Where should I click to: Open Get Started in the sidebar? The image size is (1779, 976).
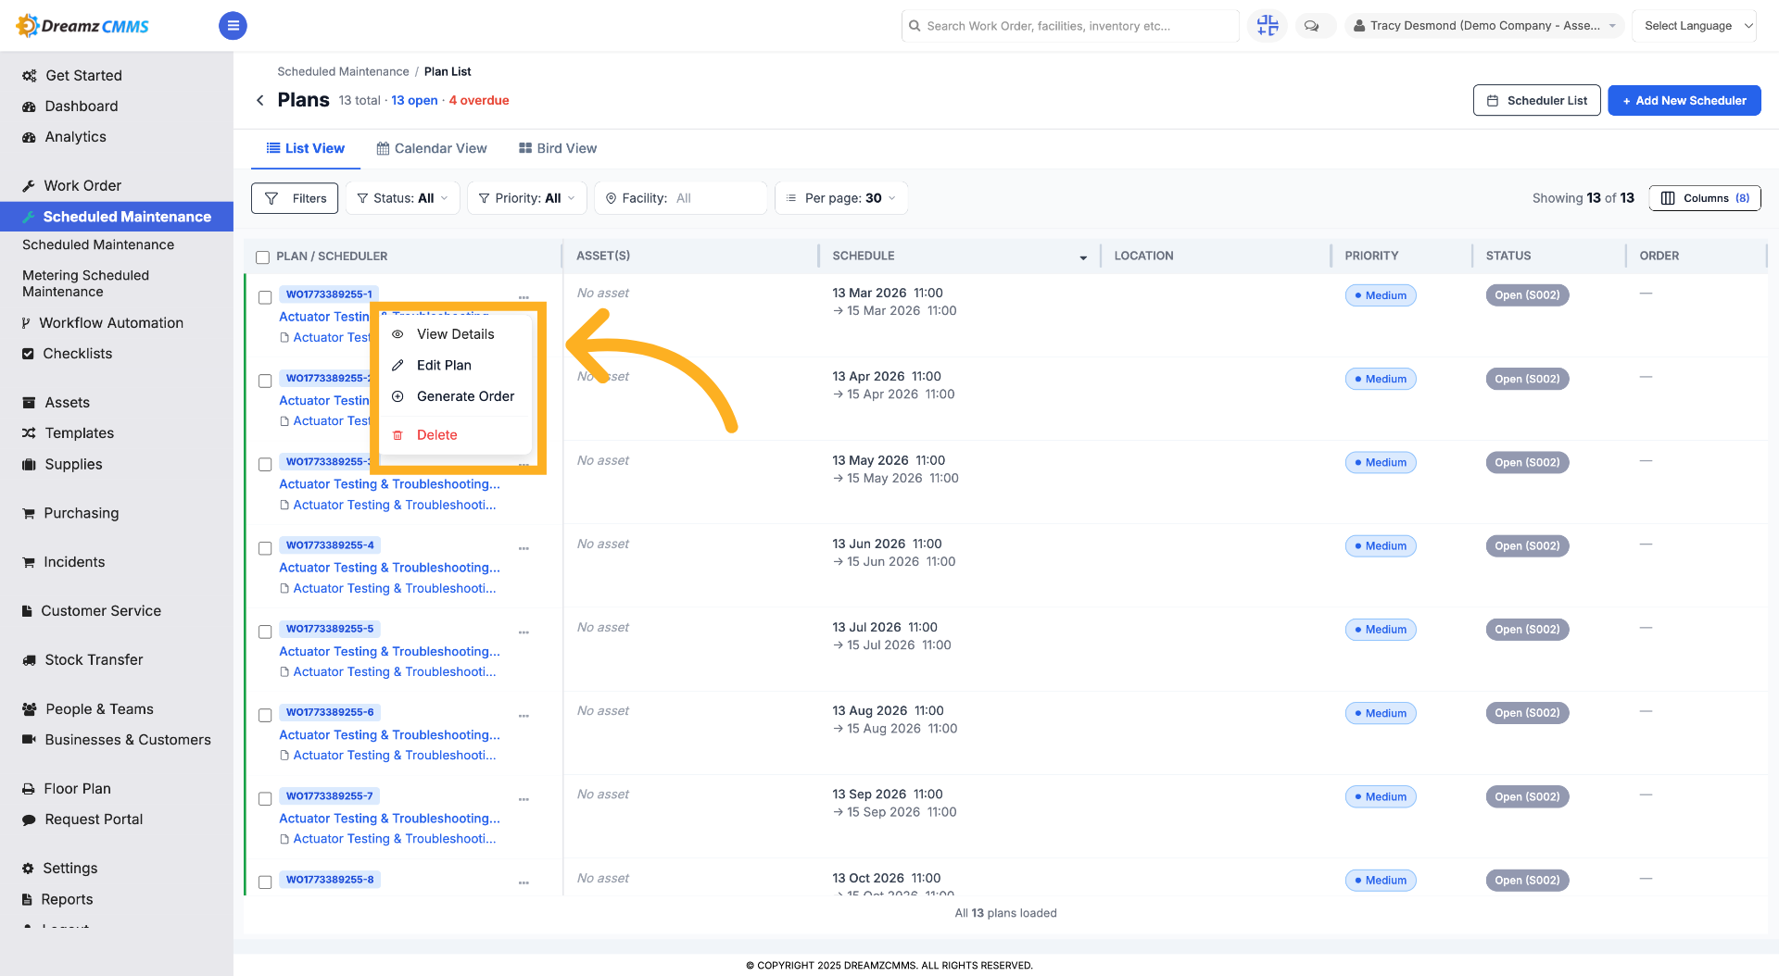coord(83,75)
